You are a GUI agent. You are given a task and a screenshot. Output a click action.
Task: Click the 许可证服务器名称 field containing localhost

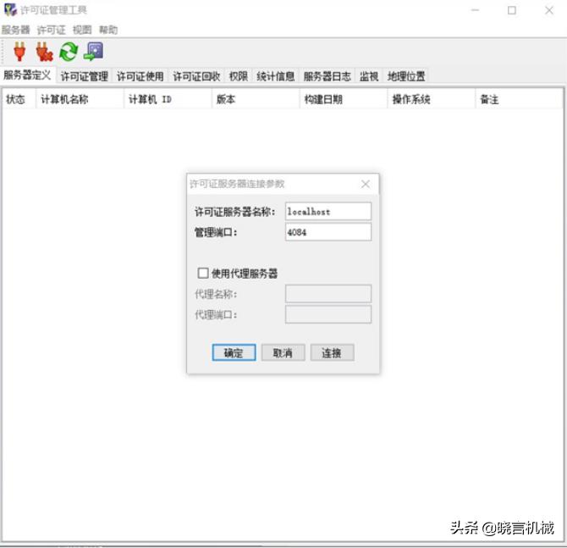click(x=328, y=212)
